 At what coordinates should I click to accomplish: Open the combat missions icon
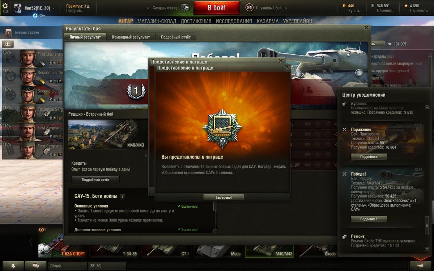coord(8,33)
